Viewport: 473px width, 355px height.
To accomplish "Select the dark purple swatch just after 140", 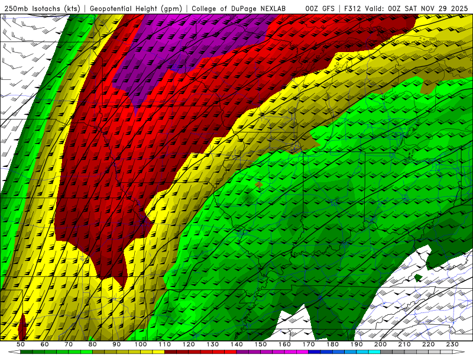I will [242, 352].
